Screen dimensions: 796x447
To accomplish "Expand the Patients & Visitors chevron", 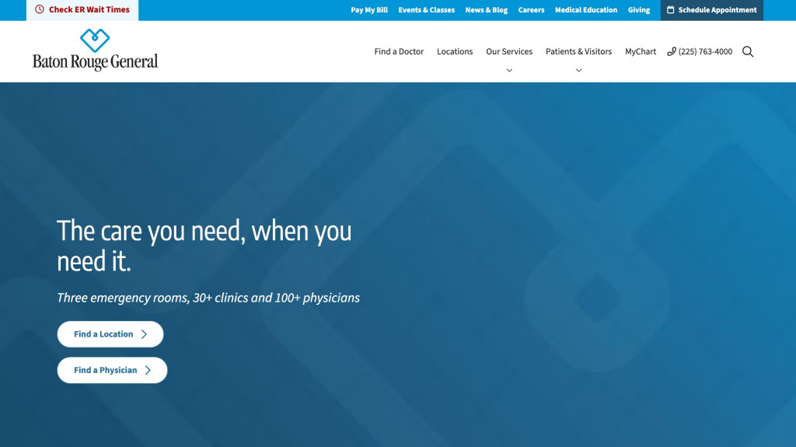I will click(578, 70).
